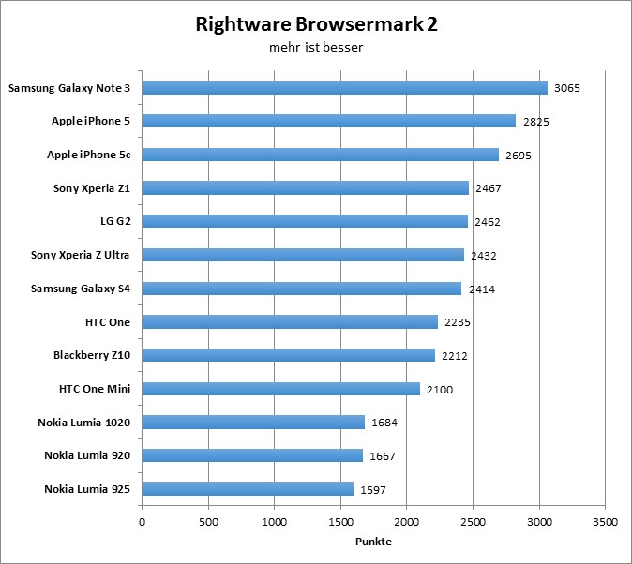The image size is (632, 564).
Task: Select the LG G2 label
Action: pyautogui.click(x=115, y=221)
